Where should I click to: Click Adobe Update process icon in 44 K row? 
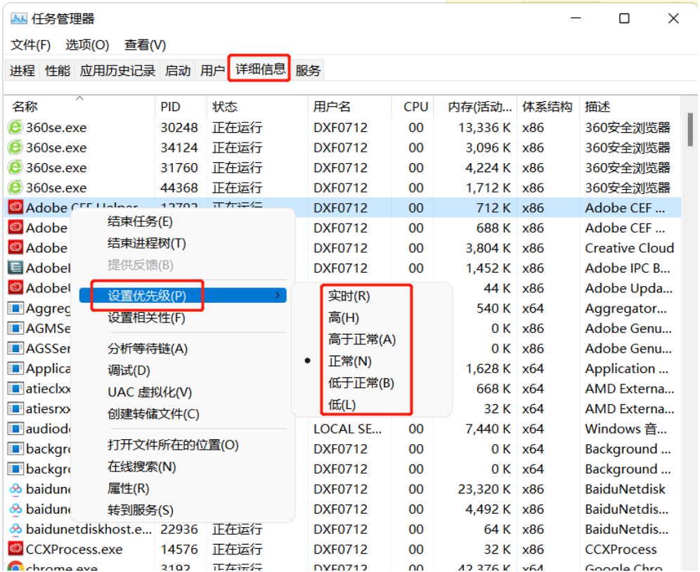click(15, 287)
